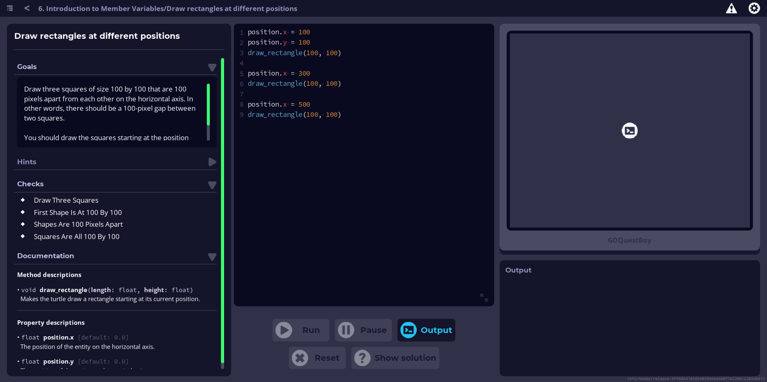Screen dimensions: 767x382
Task: Expand the code editor with the resize icon
Action: coord(484,298)
